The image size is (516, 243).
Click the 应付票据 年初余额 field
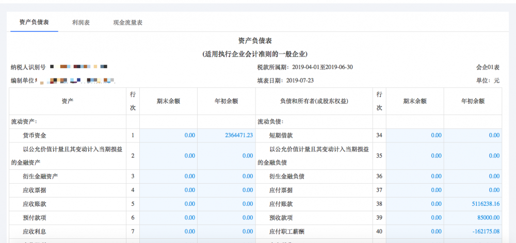[472, 190]
